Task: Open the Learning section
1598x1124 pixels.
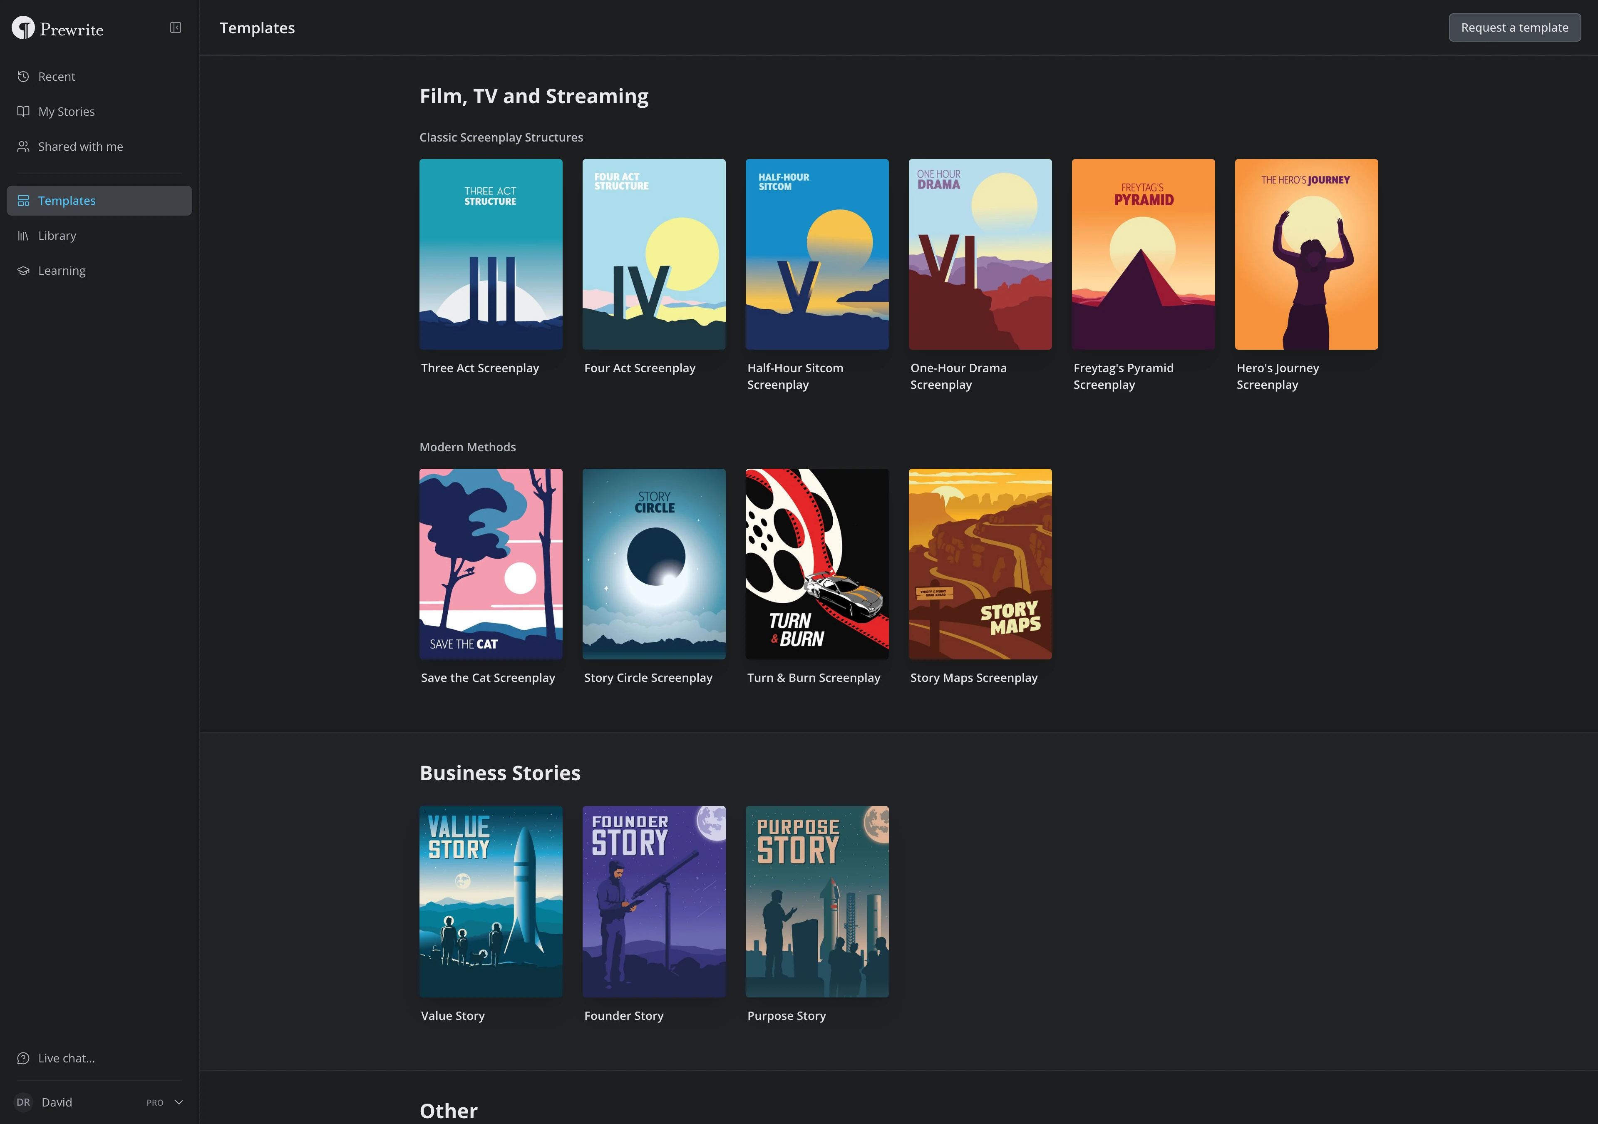Action: coord(99,270)
